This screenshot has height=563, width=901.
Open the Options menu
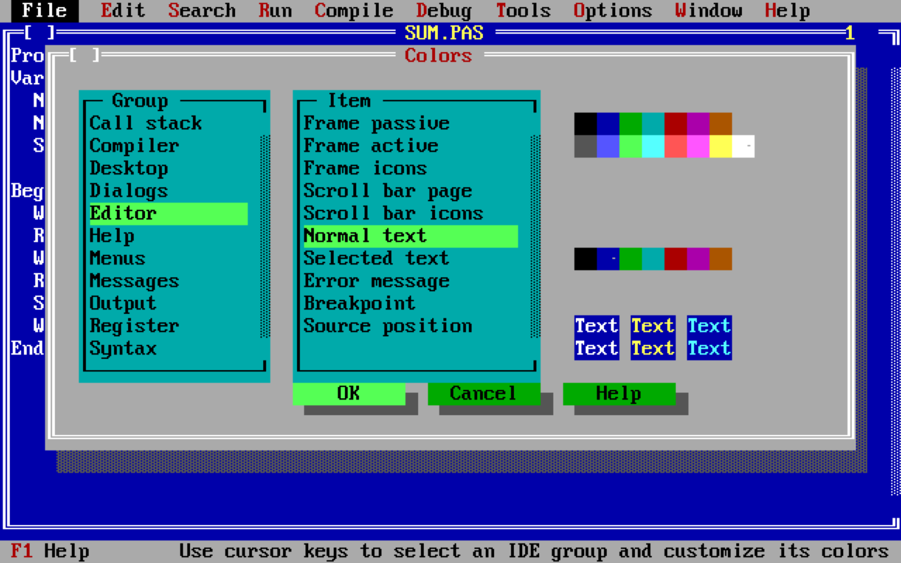click(x=613, y=11)
